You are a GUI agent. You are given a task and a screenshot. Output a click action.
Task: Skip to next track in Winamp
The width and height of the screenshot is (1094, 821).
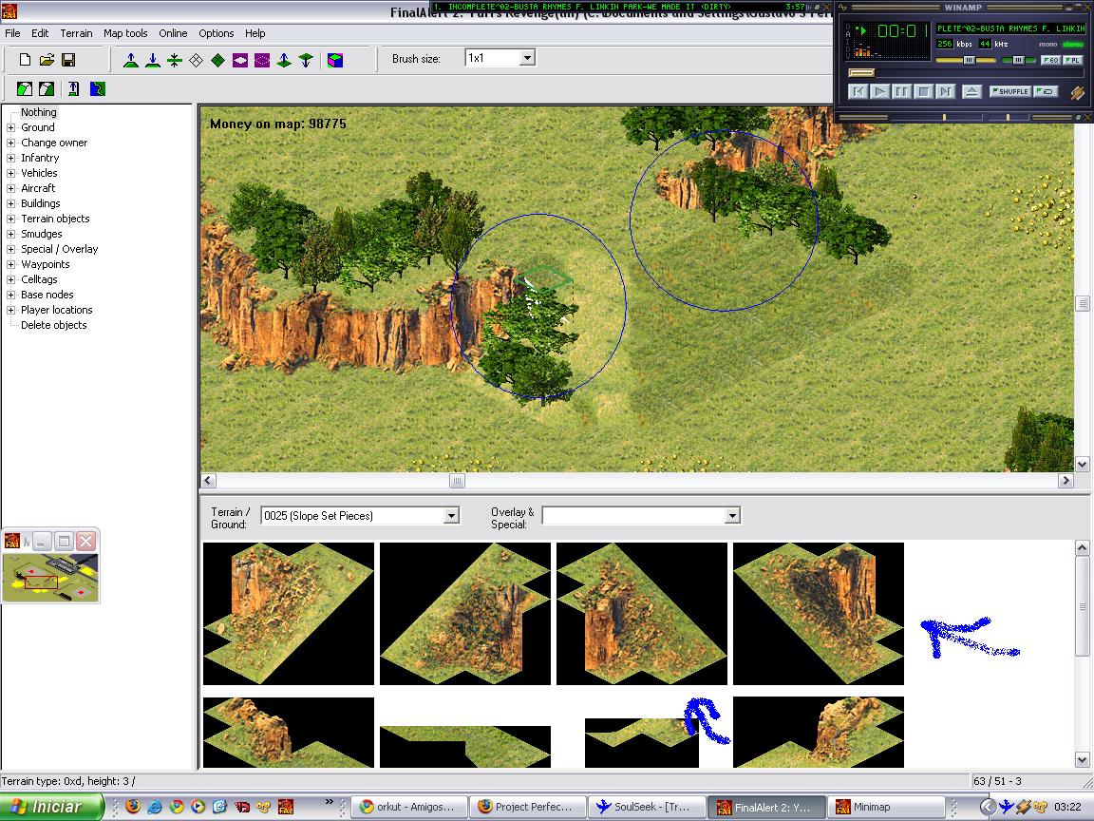point(945,91)
